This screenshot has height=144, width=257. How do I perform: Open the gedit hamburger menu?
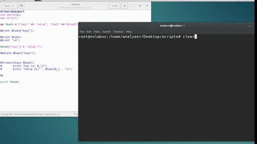point(124,6)
